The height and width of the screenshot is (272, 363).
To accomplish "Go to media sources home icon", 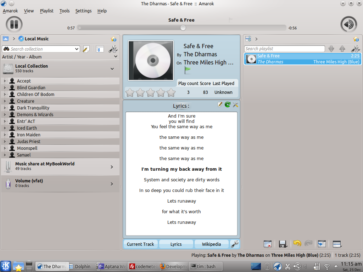I will point(6,39).
